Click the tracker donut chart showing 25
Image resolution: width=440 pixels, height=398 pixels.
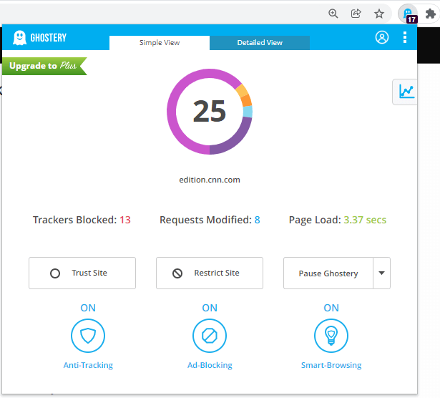click(210, 111)
